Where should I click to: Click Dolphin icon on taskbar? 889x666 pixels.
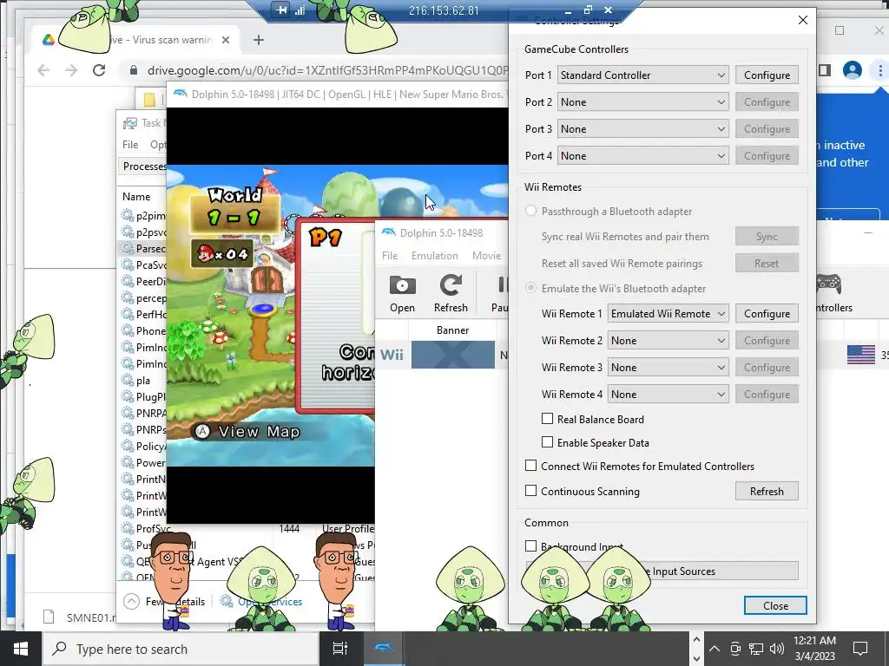[383, 649]
